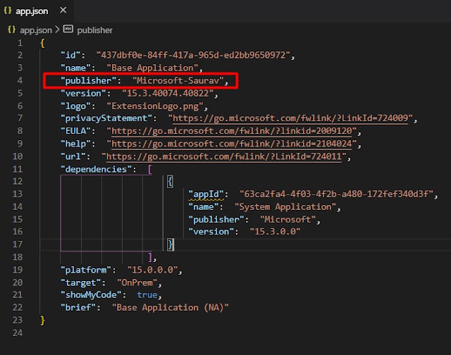Click the "version" key on line 5

pos(83,94)
